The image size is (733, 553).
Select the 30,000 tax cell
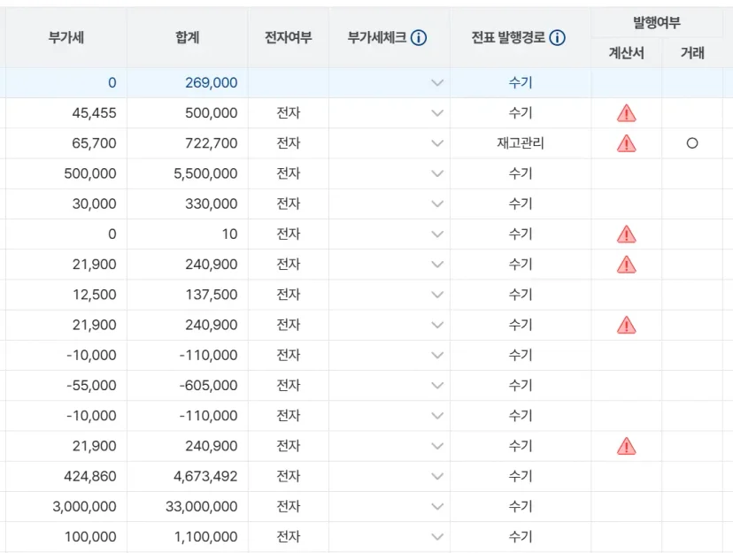pyautogui.click(x=66, y=204)
